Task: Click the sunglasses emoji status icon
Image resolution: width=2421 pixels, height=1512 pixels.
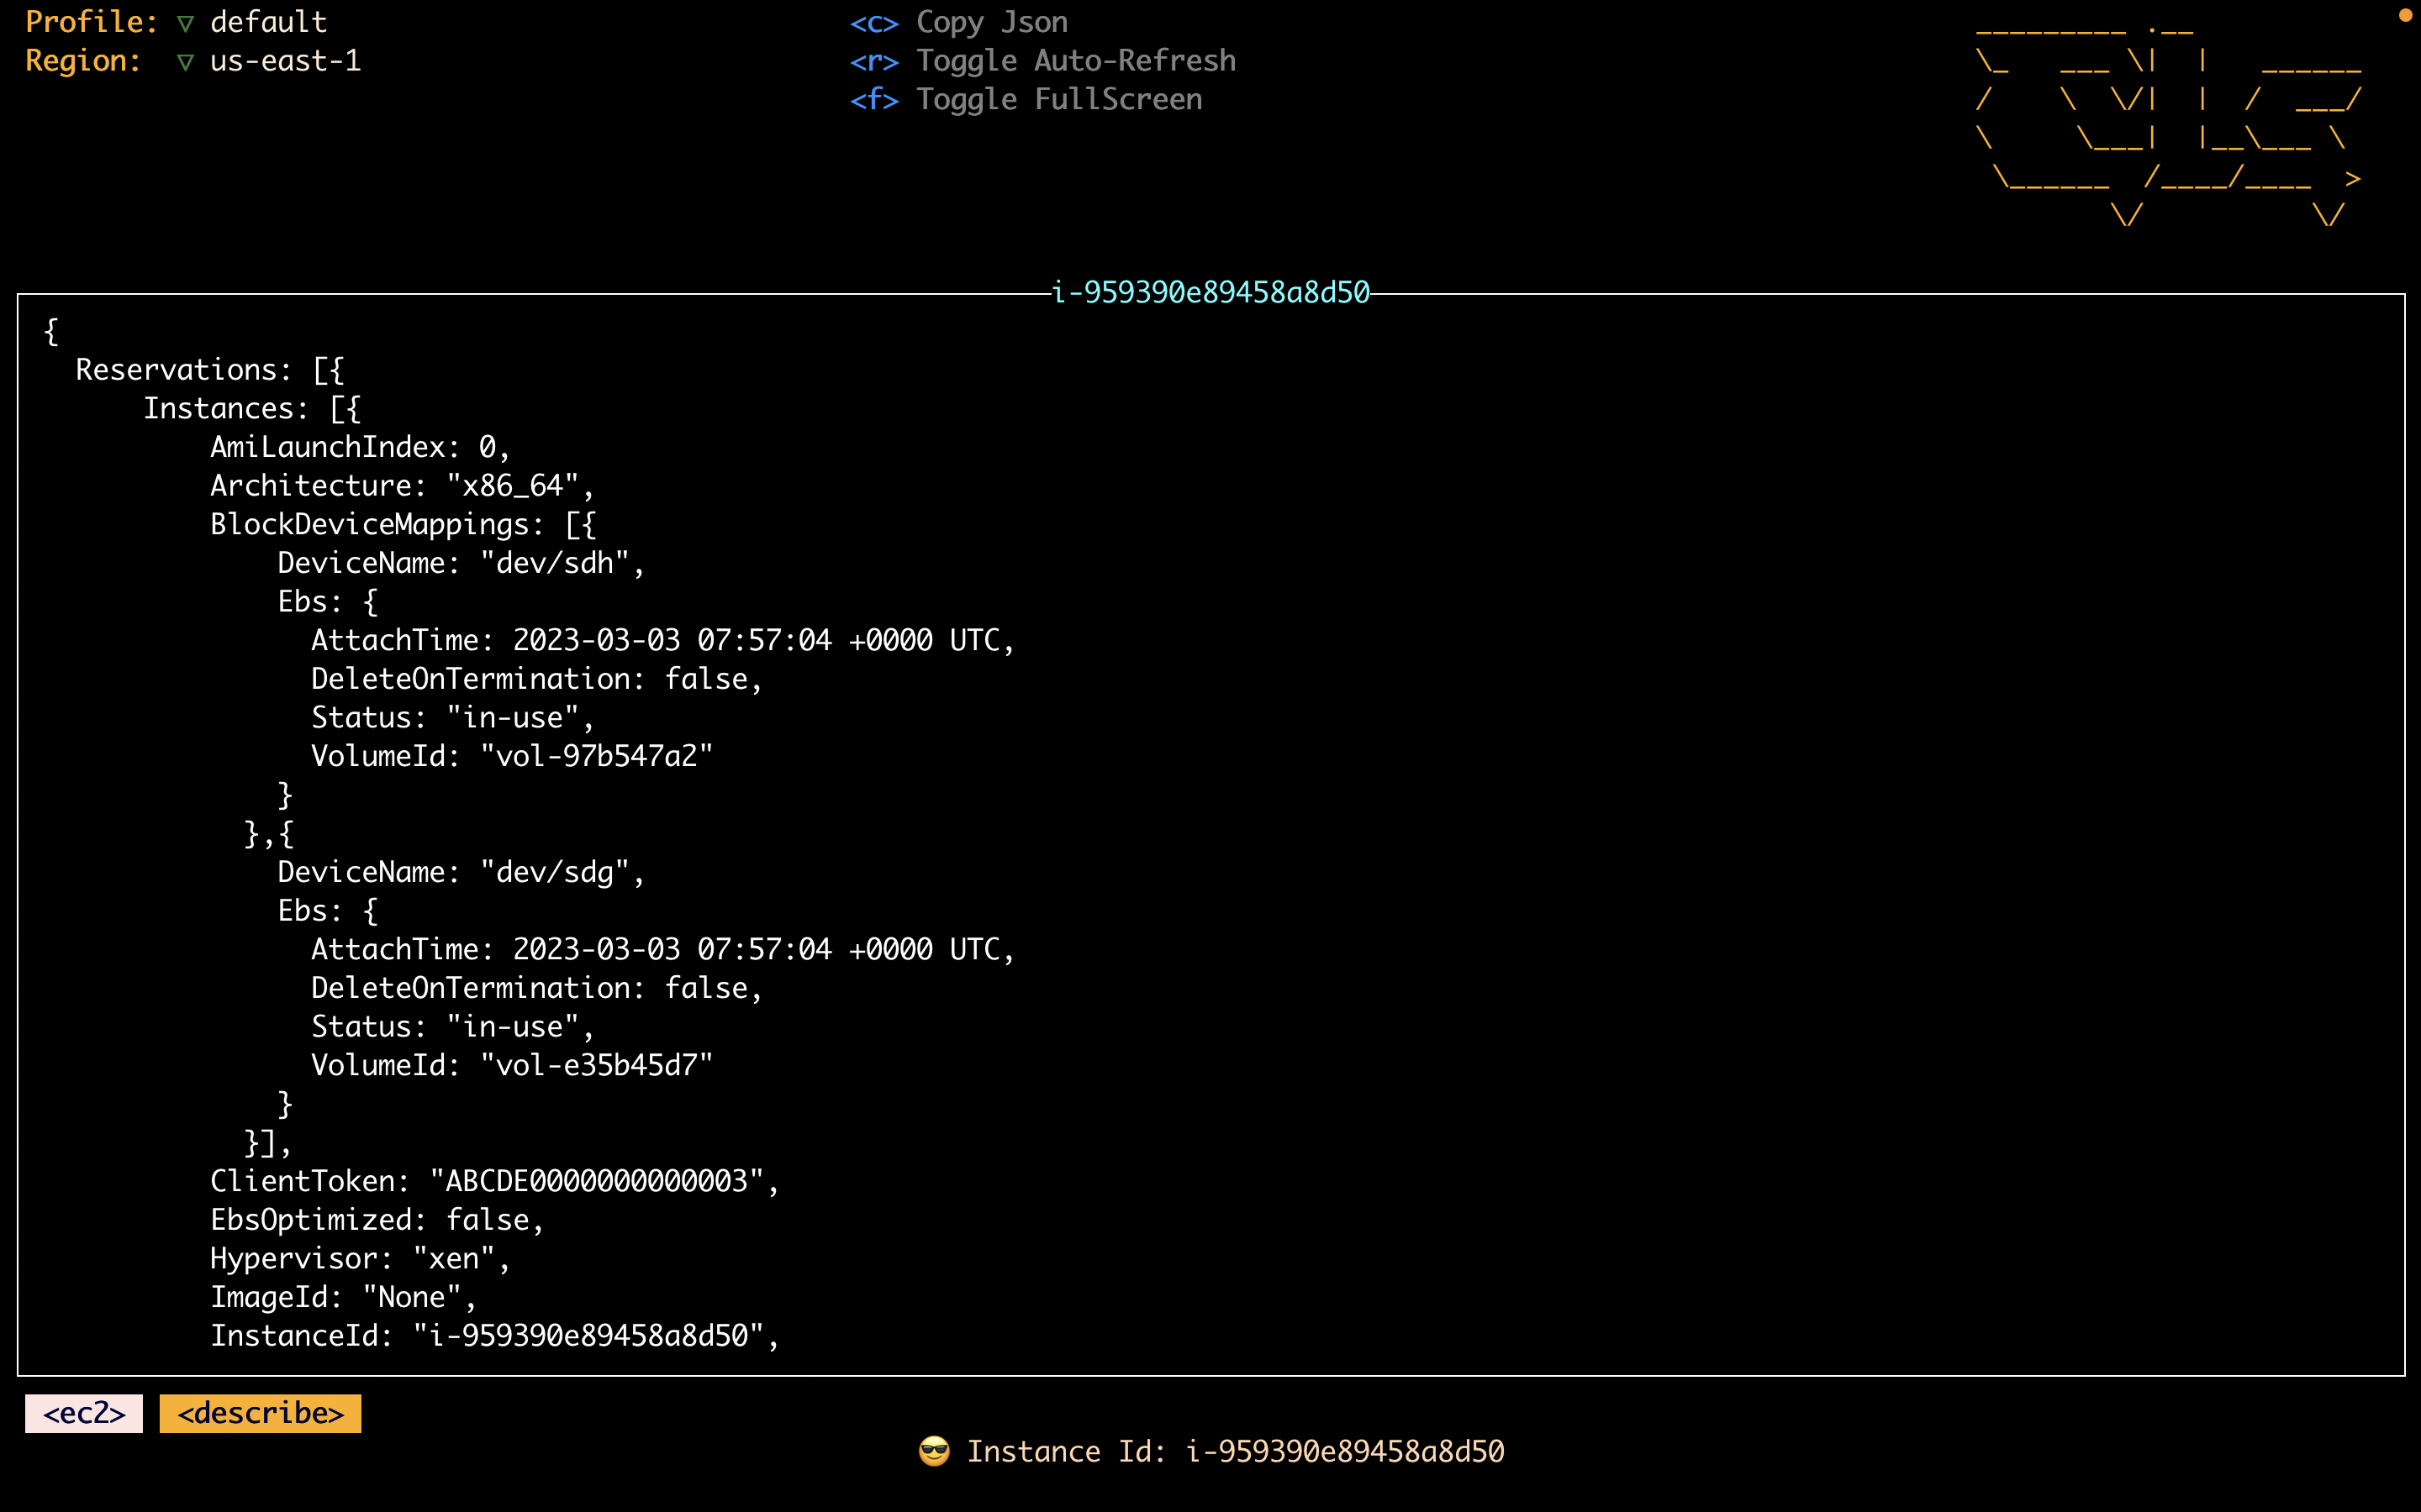Action: point(933,1451)
